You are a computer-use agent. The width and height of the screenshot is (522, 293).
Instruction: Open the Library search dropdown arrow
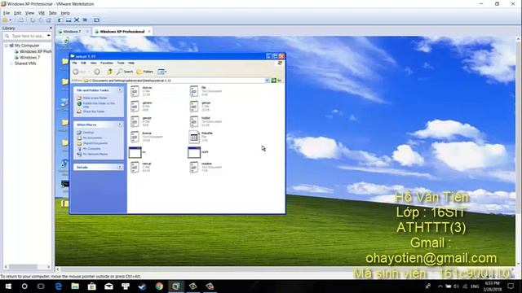pyautogui.click(x=49, y=36)
